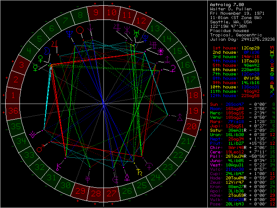277x208 pixels.
Task: Click the Pisces sign glyph beside 2nd house
Action: (x=272, y=52)
